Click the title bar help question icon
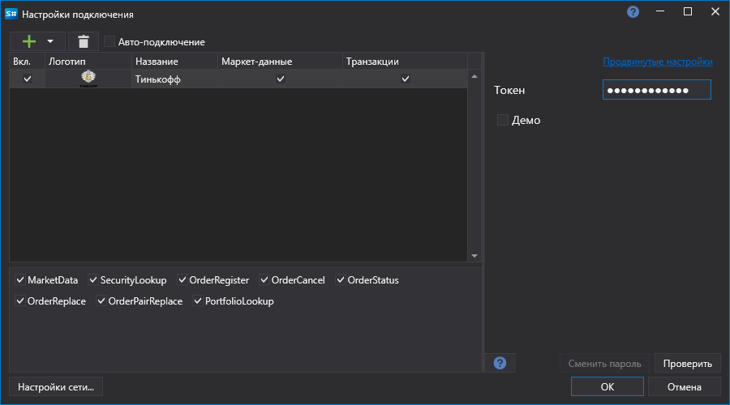The height and width of the screenshot is (405, 730). click(x=633, y=11)
